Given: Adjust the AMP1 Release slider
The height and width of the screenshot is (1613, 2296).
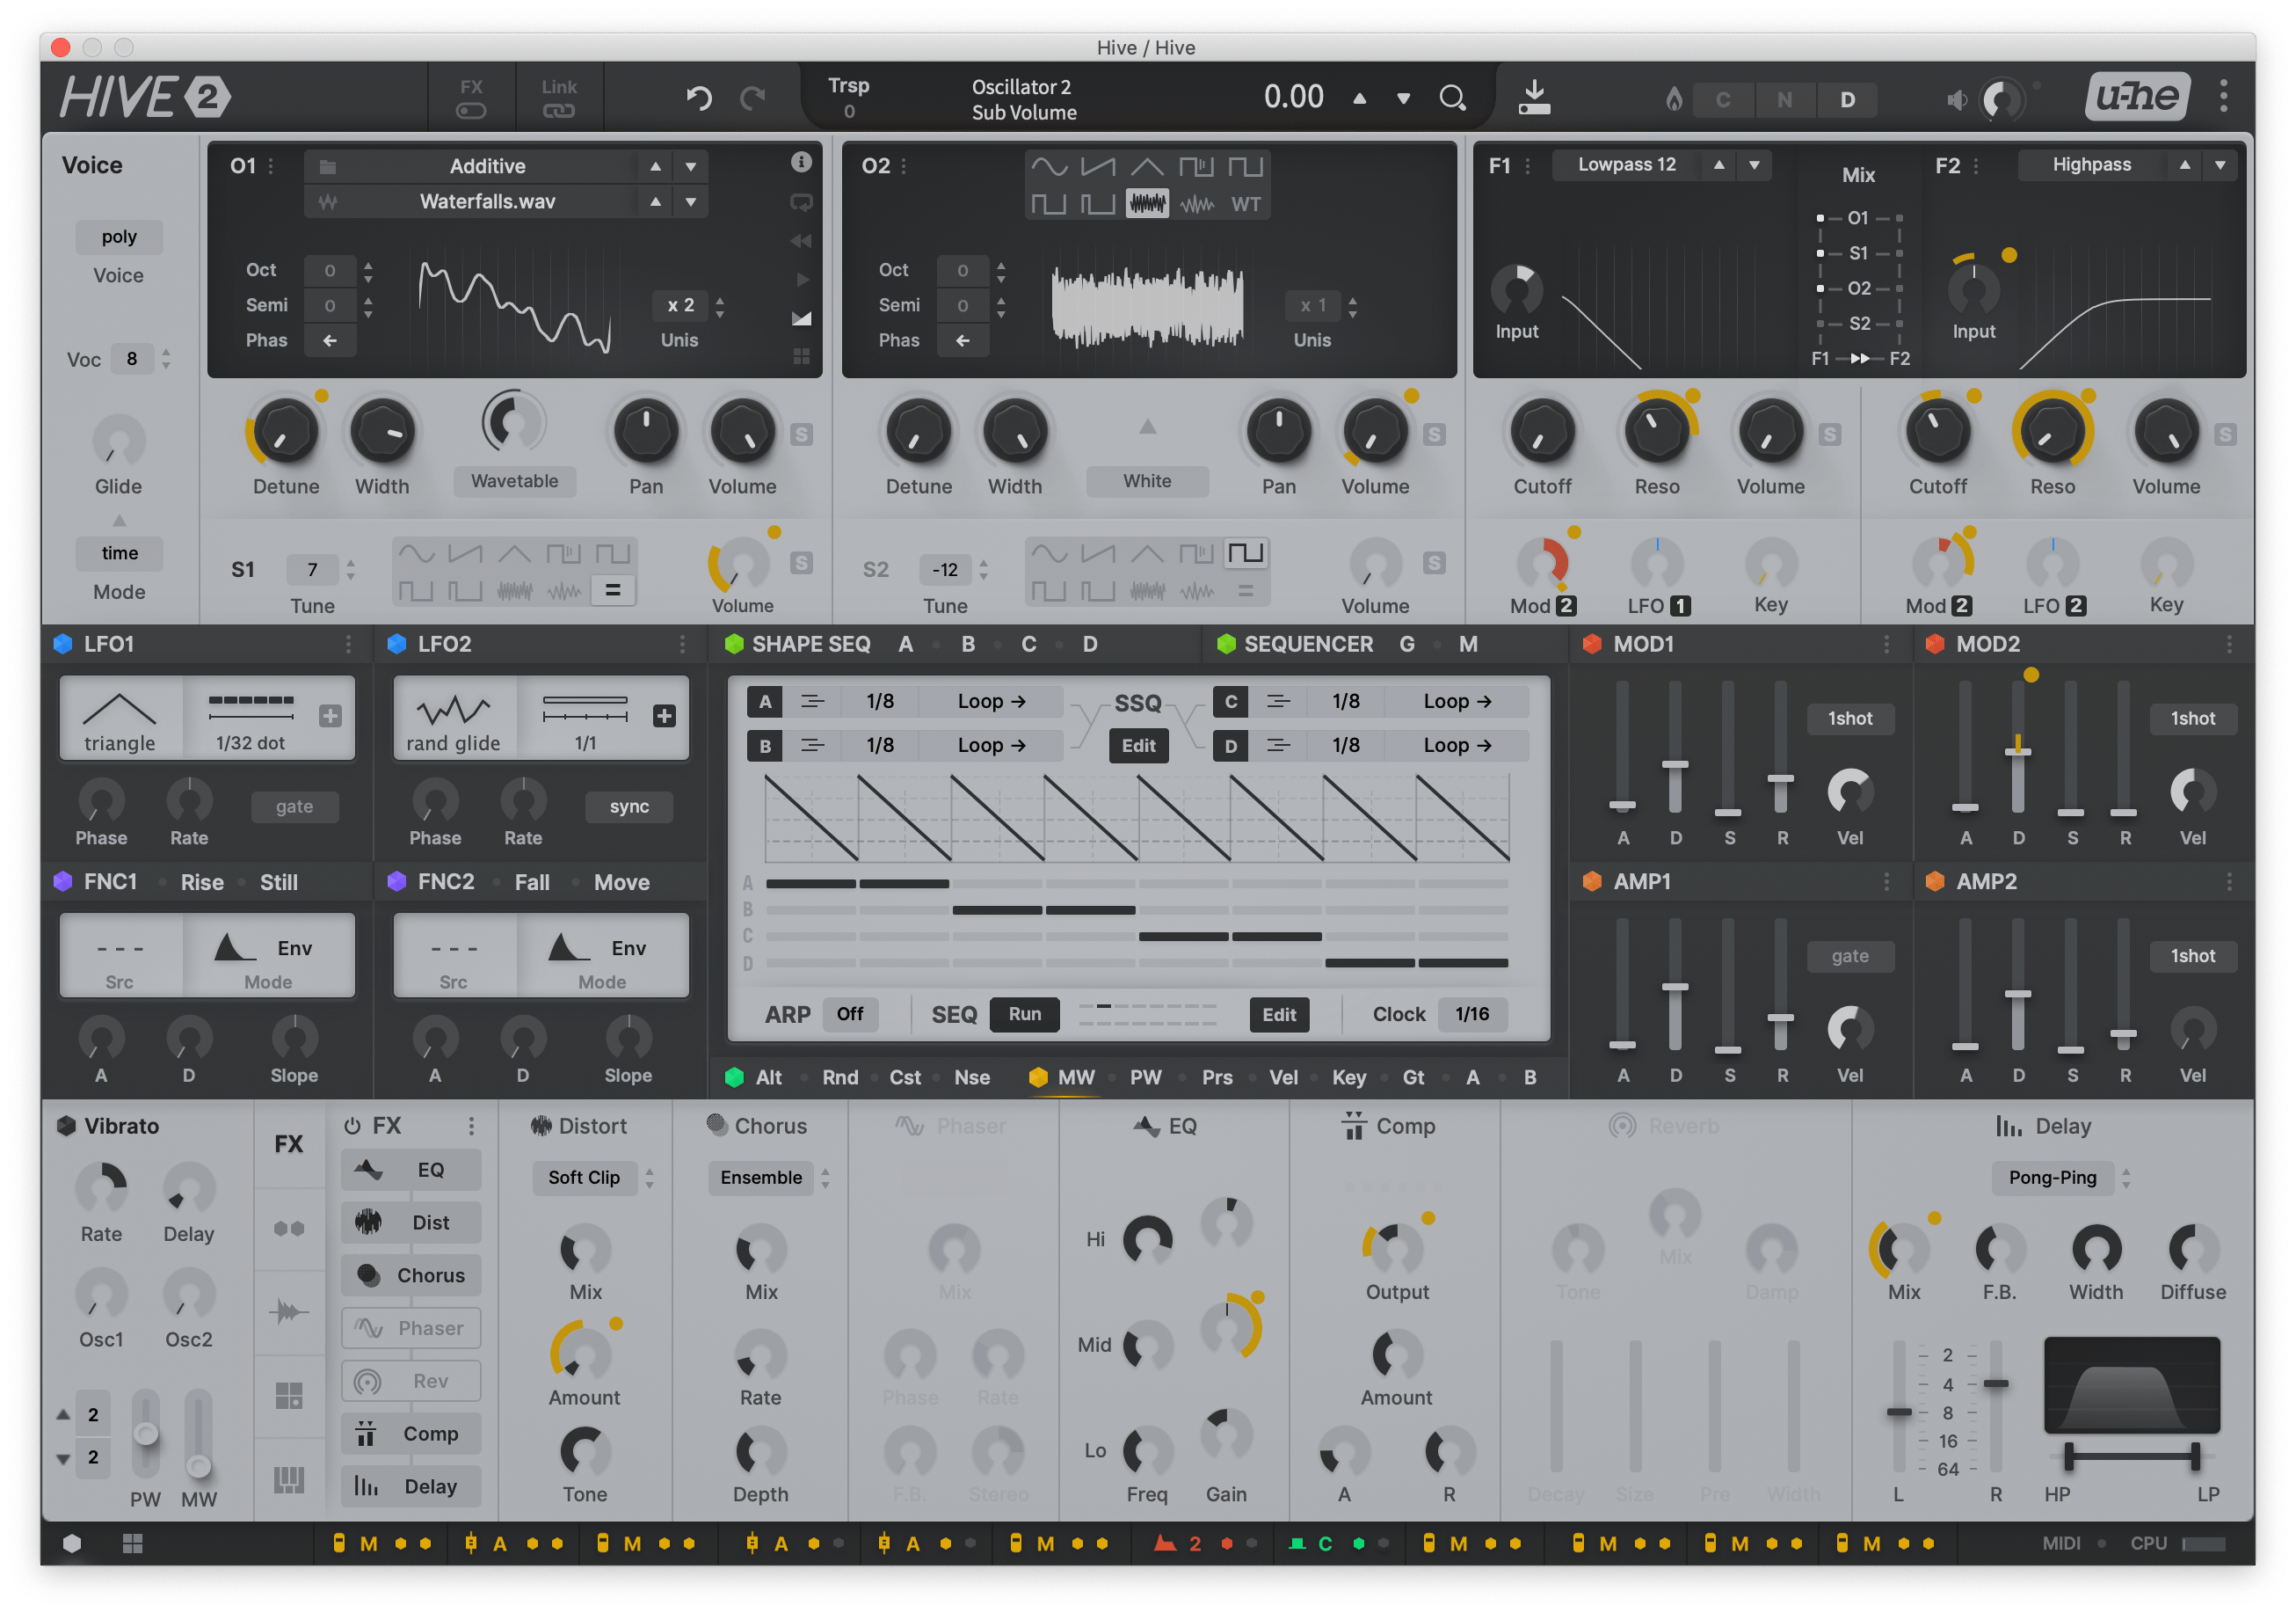Looking at the screenshot, I should 1780,1017.
